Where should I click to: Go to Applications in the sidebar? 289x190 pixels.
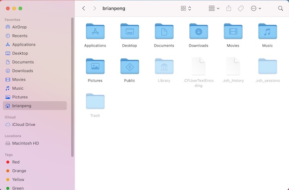[35, 45]
